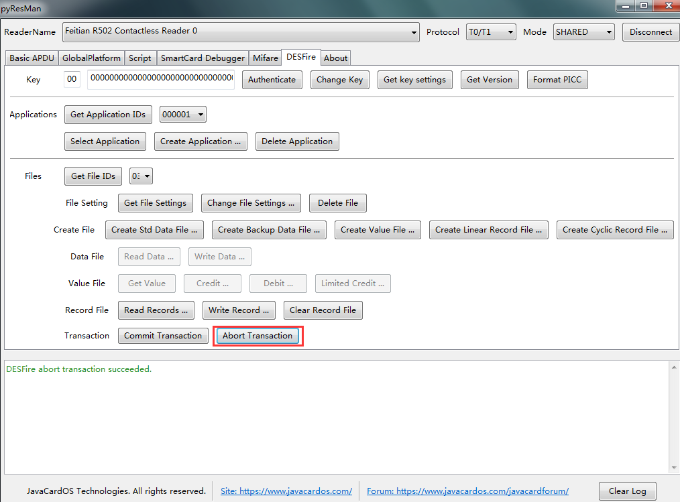Open the javacardos.com site link
Viewport: 680px width, 502px height.
tap(286, 491)
